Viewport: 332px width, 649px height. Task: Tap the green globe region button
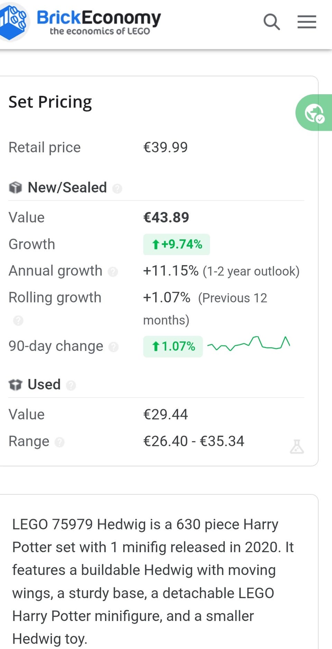click(x=314, y=113)
